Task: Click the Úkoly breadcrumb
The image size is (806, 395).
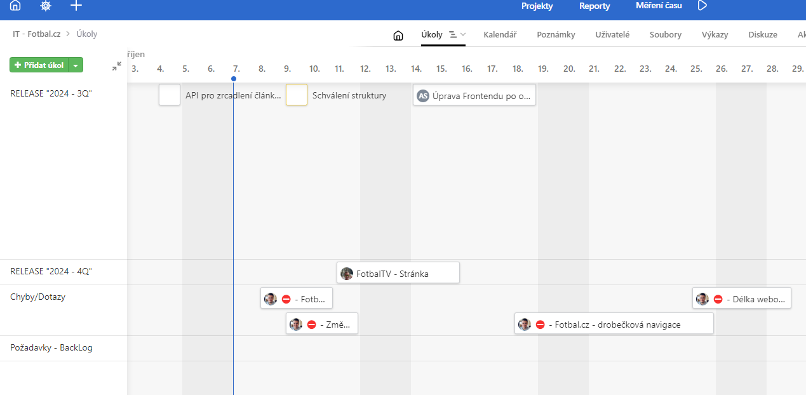Action: coord(87,34)
